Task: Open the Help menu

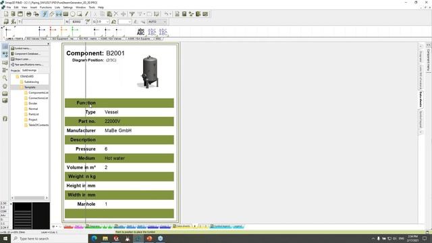Action: tap(101, 7)
